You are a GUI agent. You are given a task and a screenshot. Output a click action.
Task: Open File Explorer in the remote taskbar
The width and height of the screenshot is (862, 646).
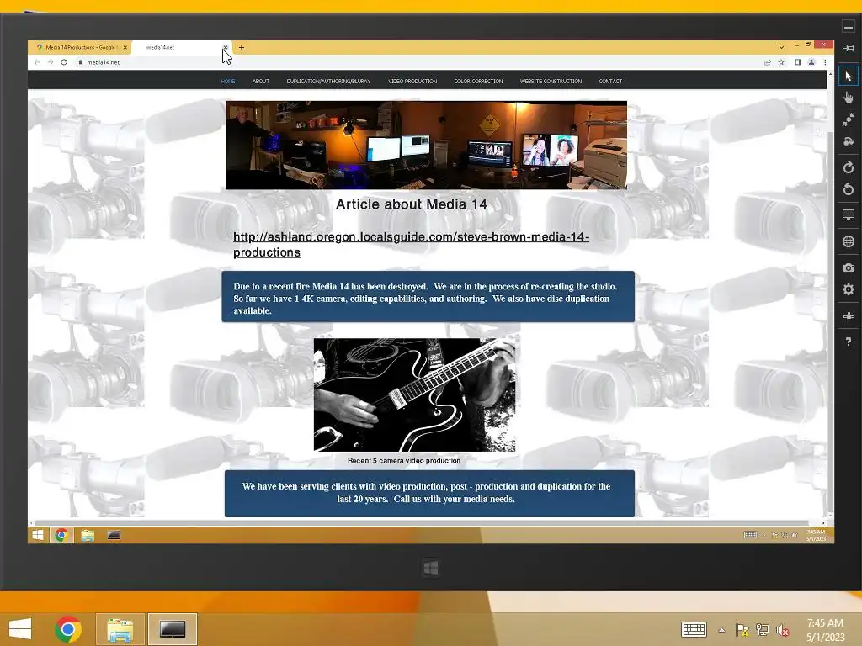tap(88, 535)
